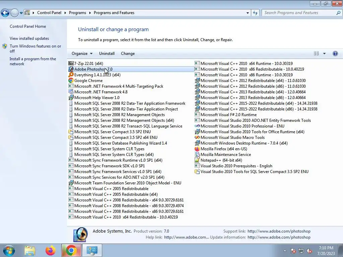
Task: Go back with the back arrow button
Action: [x=5, y=13]
